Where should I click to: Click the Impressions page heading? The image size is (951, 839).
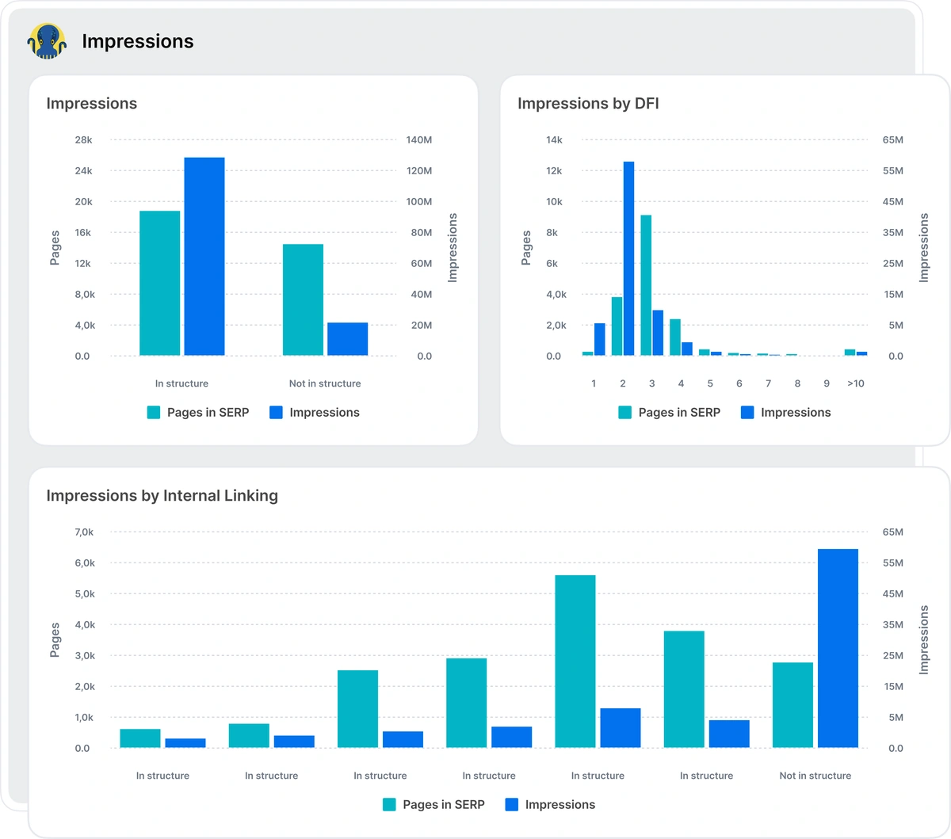138,41
